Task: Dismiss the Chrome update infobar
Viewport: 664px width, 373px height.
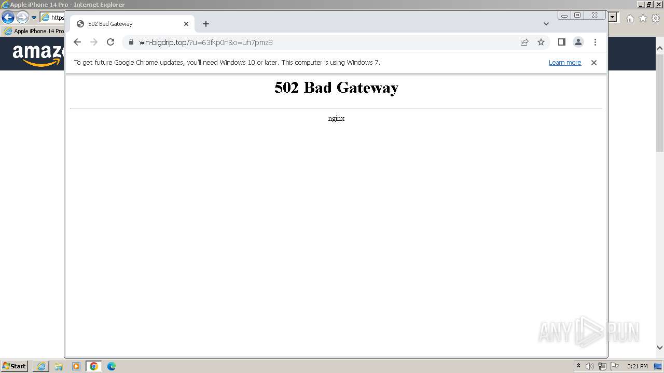Action: [594, 63]
